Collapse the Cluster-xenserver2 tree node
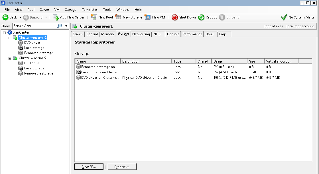 pyautogui.click(x=10, y=58)
